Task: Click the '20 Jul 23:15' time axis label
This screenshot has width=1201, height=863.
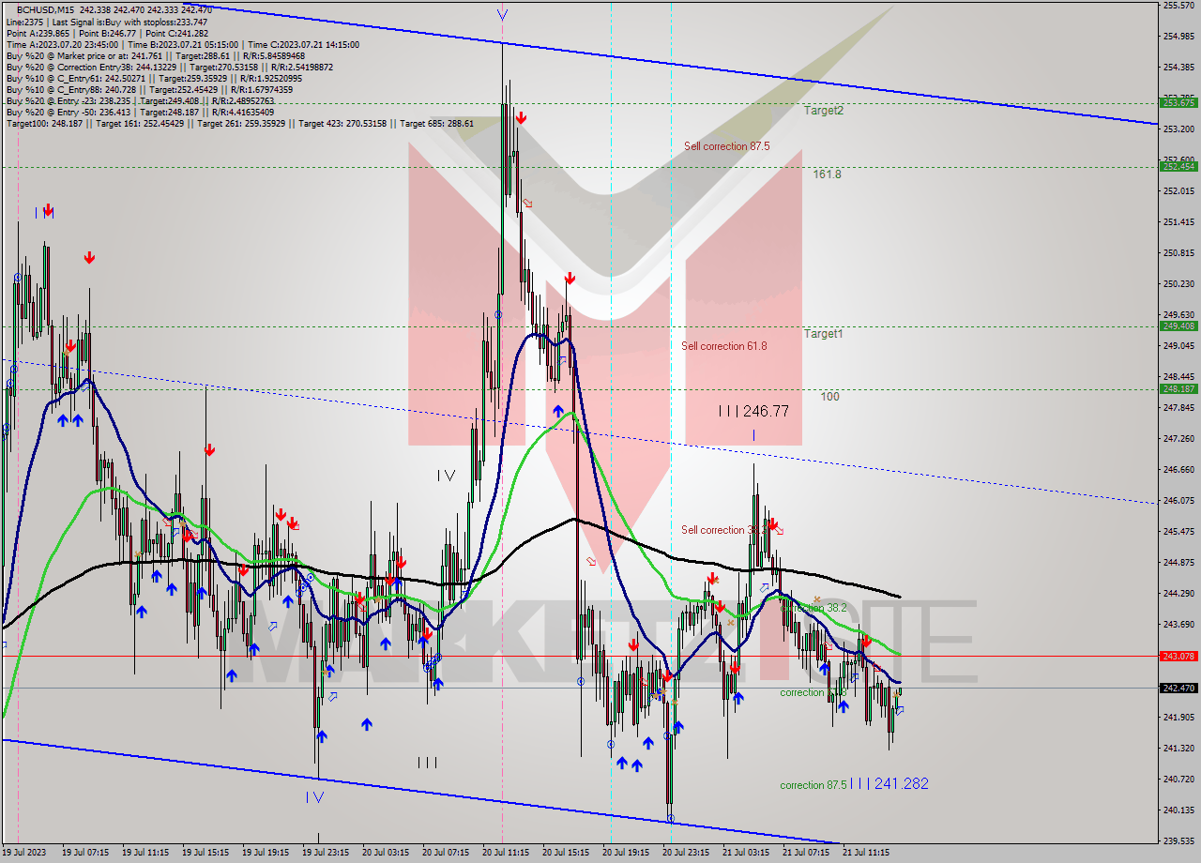Action: pyautogui.click(x=686, y=854)
